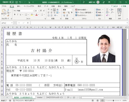
Task: Open the MS Mincho font name dropdown
Action: [33, 11]
